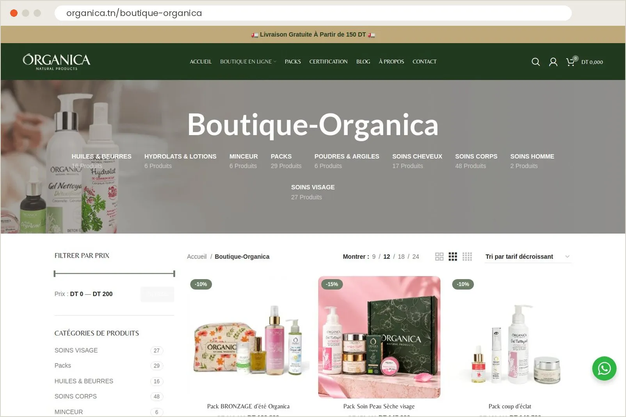
Task: Open Huiles & Beurres banner category
Action: 101,161
